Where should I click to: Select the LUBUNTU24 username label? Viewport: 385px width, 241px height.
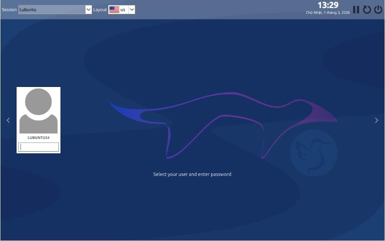[38, 137]
